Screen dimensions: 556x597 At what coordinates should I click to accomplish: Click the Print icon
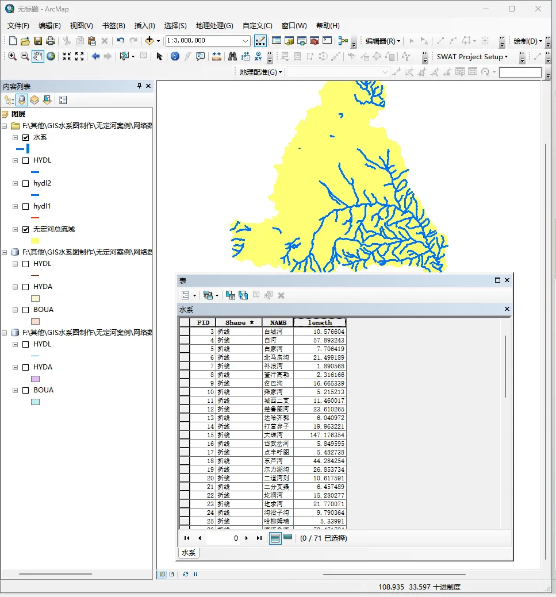pyautogui.click(x=50, y=41)
